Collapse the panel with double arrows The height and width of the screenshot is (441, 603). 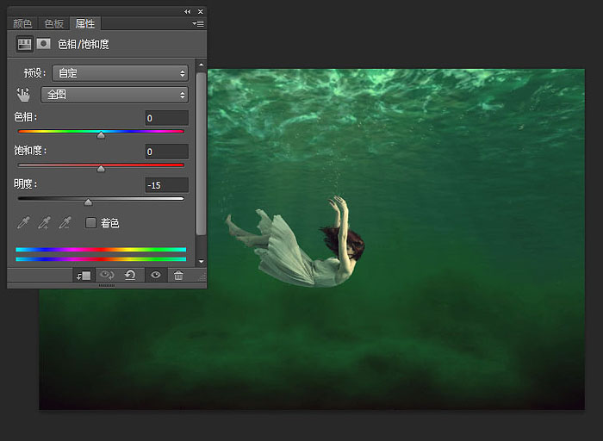tap(187, 11)
